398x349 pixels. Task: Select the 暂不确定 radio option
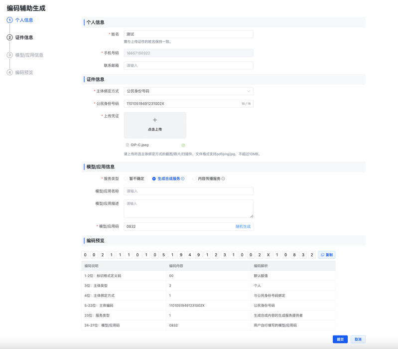coord(126,178)
